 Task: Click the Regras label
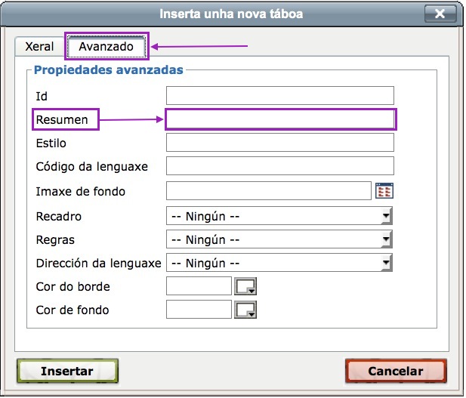pos(56,240)
